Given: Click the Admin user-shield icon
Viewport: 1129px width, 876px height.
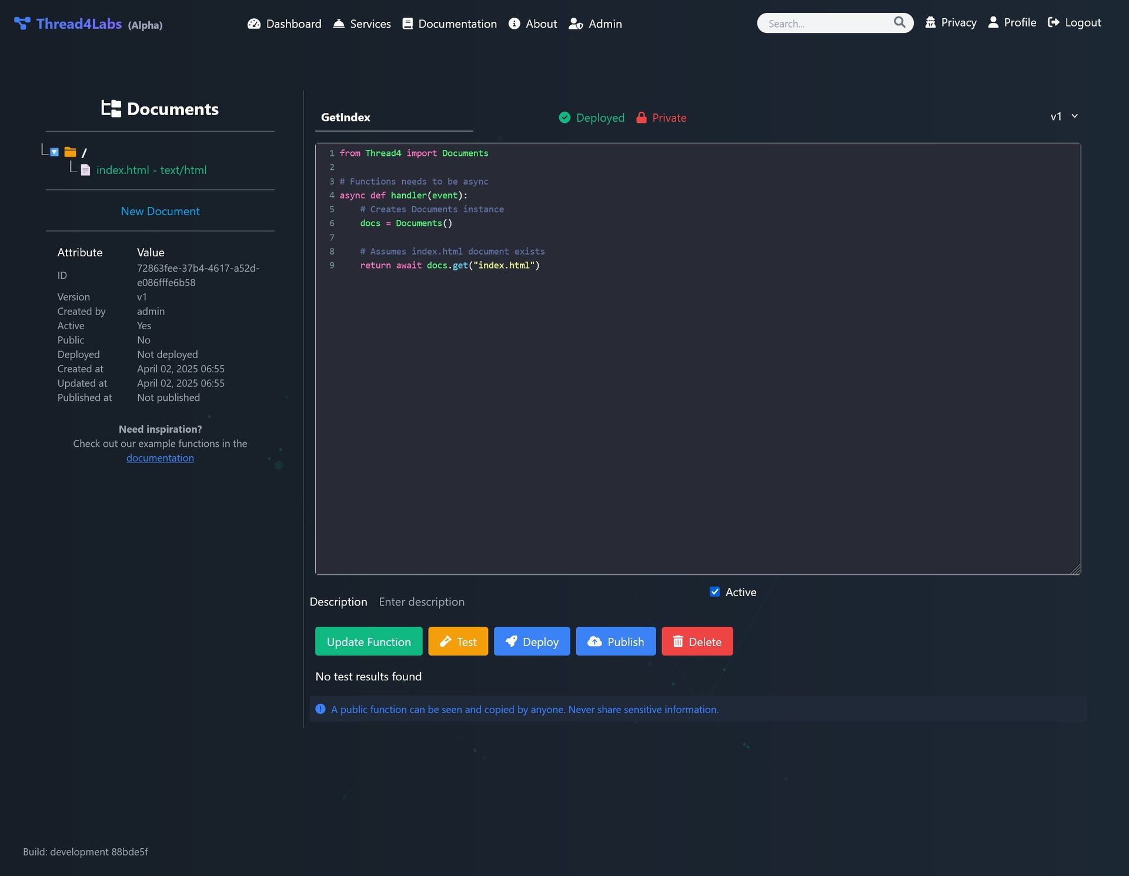Looking at the screenshot, I should point(576,24).
